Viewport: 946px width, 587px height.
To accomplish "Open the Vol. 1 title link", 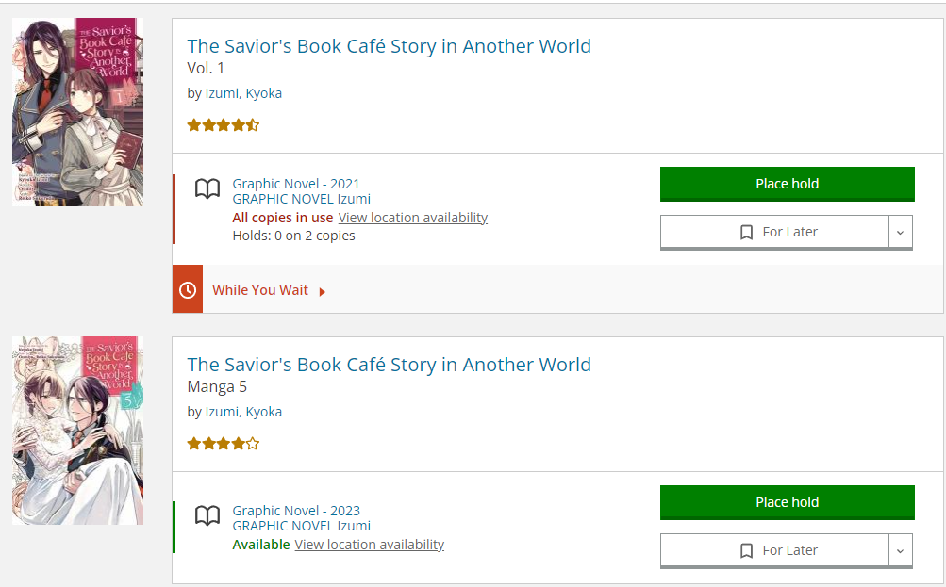I will click(x=389, y=46).
